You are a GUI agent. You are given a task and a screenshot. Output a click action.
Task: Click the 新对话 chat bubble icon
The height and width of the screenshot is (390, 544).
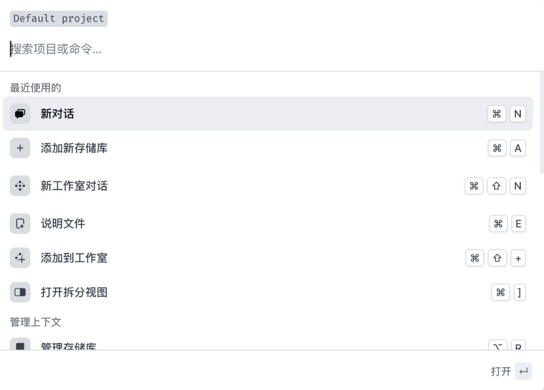pos(20,114)
